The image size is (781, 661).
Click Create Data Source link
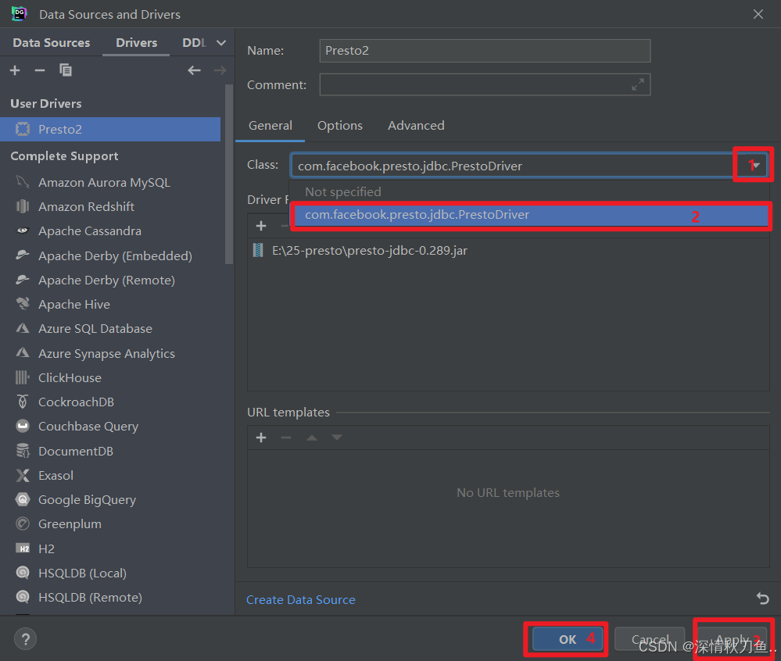(x=301, y=600)
